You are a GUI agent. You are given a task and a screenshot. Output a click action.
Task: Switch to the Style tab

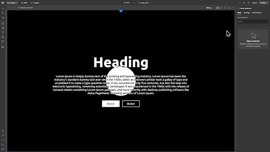pyautogui.click(x=239, y=13)
